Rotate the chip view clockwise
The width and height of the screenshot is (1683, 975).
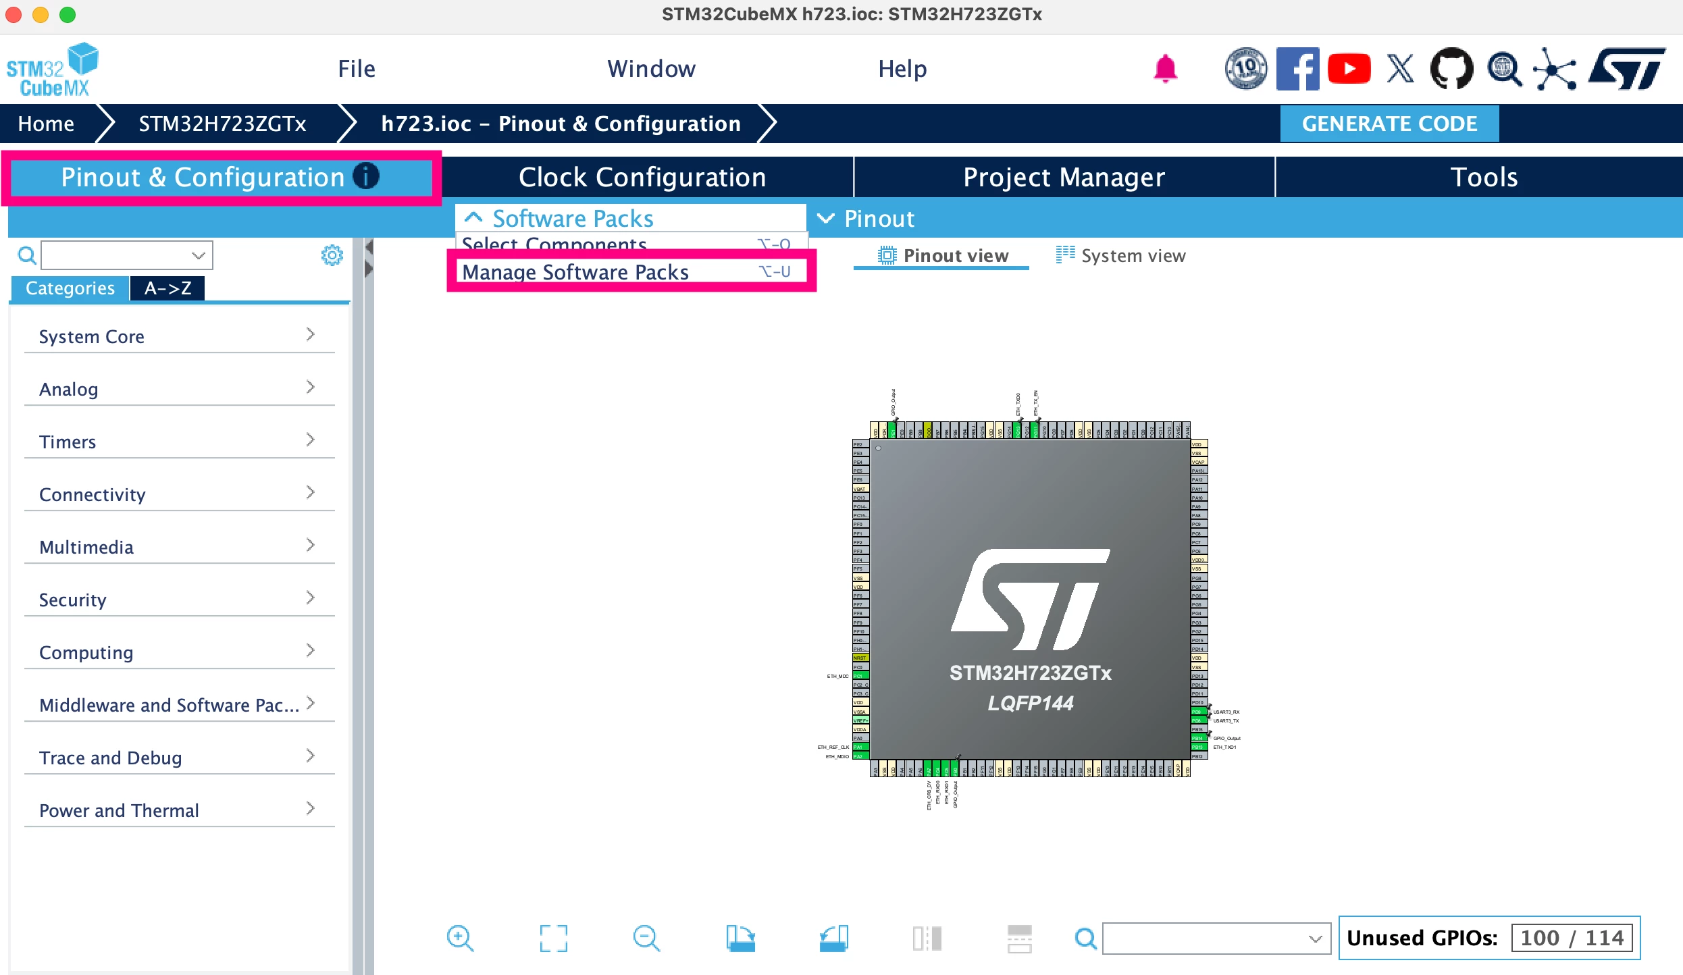coord(741,938)
